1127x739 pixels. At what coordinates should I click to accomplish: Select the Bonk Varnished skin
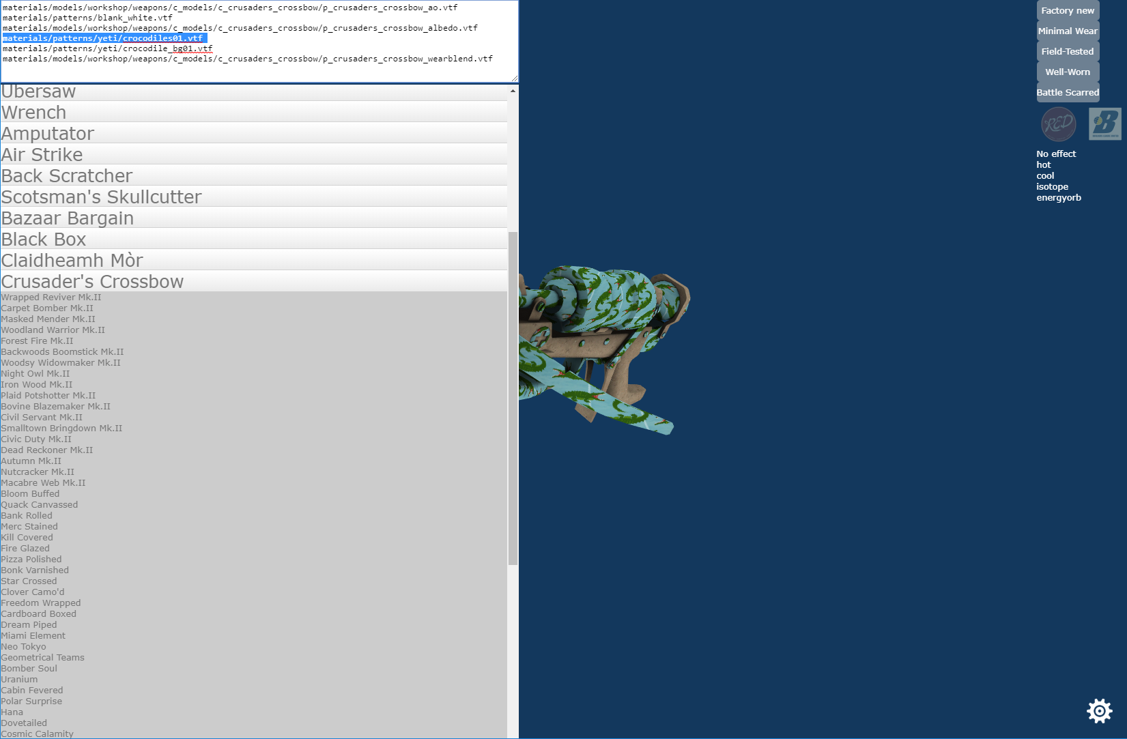35,570
